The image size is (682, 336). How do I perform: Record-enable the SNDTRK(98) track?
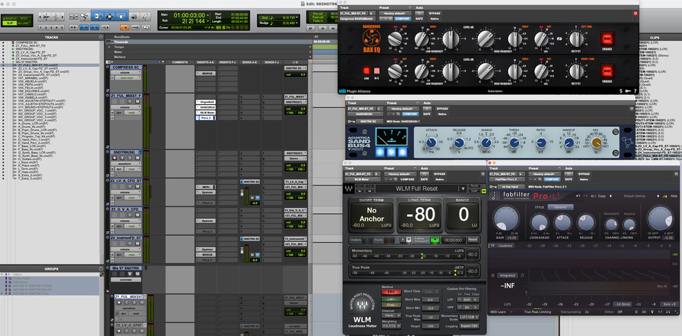coord(115,158)
